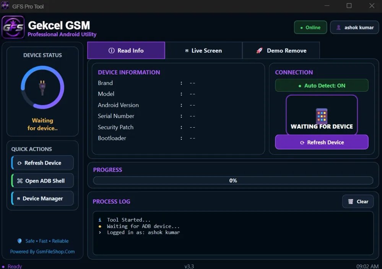Click the Ready status in status bar
Image resolution: width=382 pixels, height=269 pixels.
(15, 266)
